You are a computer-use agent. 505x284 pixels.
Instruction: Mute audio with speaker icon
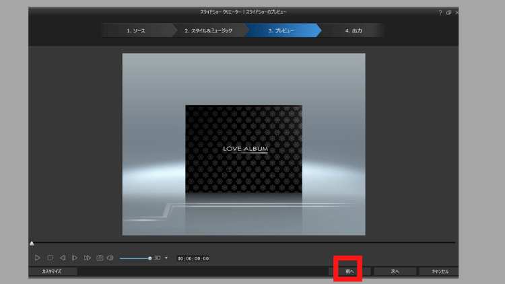(110, 258)
